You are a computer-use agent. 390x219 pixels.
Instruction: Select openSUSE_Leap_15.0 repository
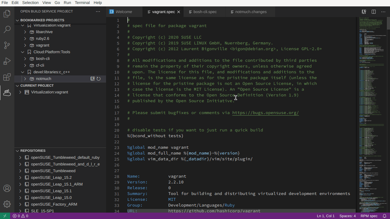coord(60,198)
